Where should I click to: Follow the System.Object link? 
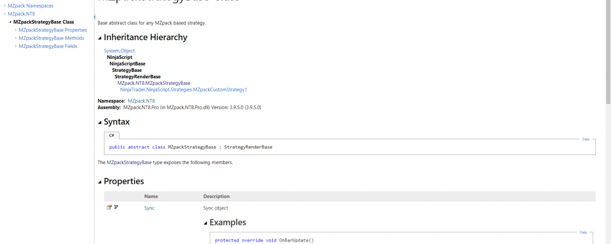(120, 51)
